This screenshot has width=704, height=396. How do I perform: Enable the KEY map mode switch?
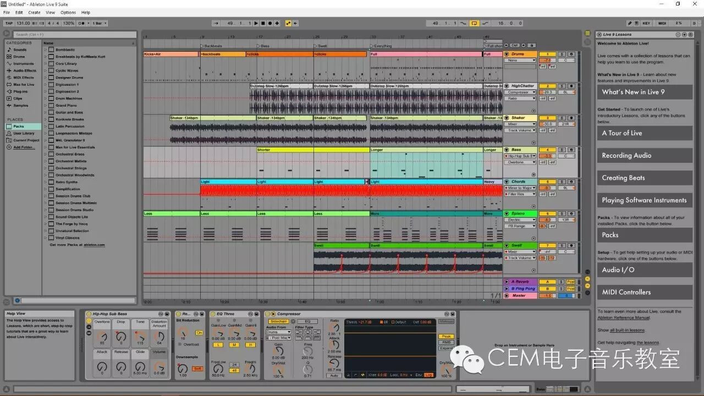pos(646,23)
